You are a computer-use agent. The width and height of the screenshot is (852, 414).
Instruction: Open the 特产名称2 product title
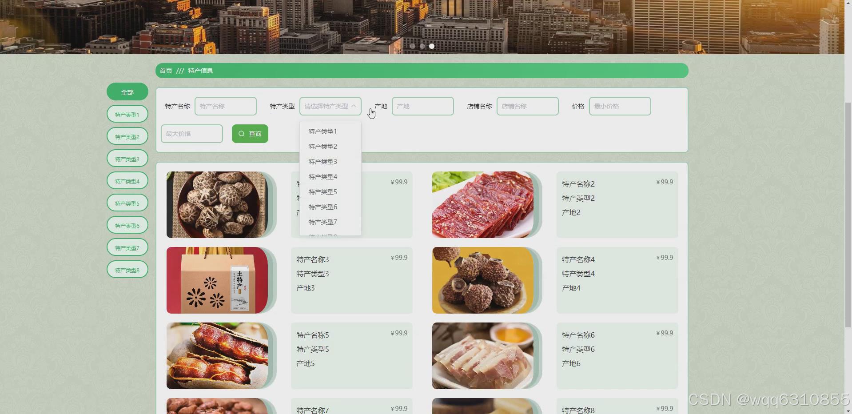pos(578,184)
